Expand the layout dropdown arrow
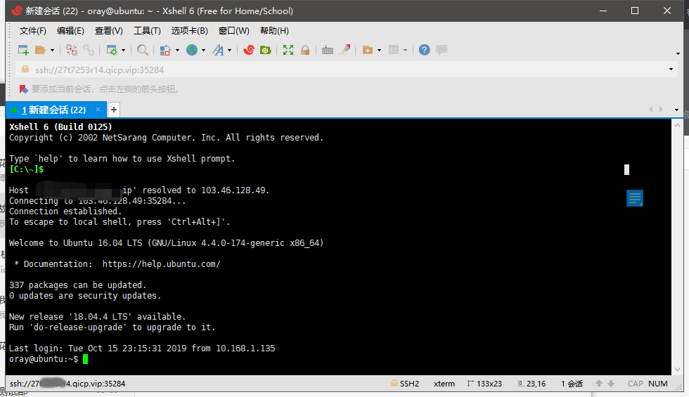The width and height of the screenshot is (689, 397). (405, 51)
